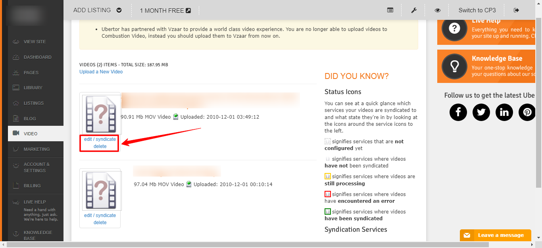This screenshot has width=542, height=248.
Task: Click the logout arrow icon in top bar
Action: point(516,10)
